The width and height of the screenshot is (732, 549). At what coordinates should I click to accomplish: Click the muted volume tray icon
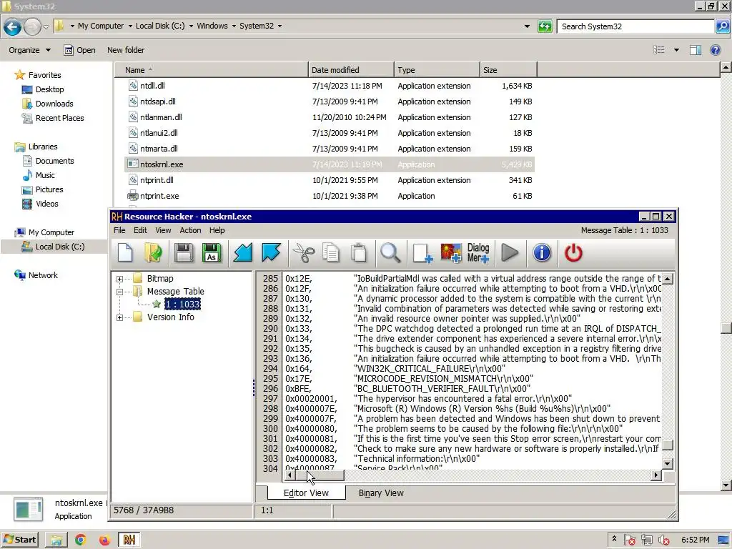click(663, 540)
